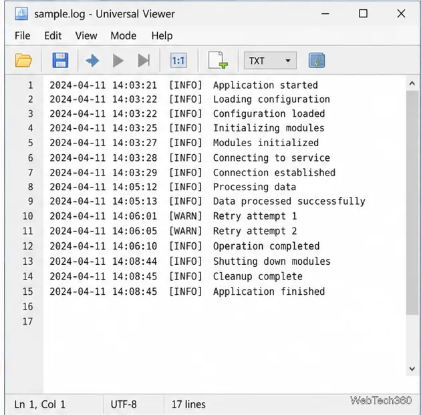
Task: Click the UTF-8 encoding status entry
Action: (x=124, y=404)
